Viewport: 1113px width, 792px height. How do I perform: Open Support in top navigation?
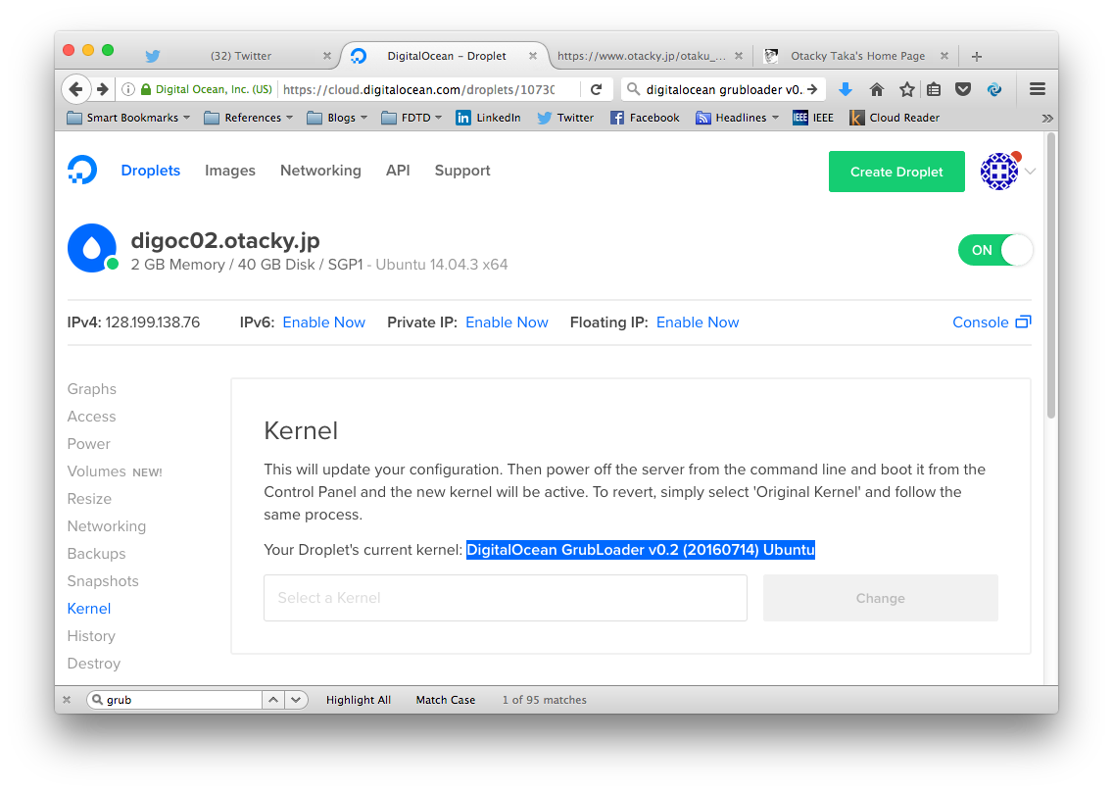coord(462,171)
